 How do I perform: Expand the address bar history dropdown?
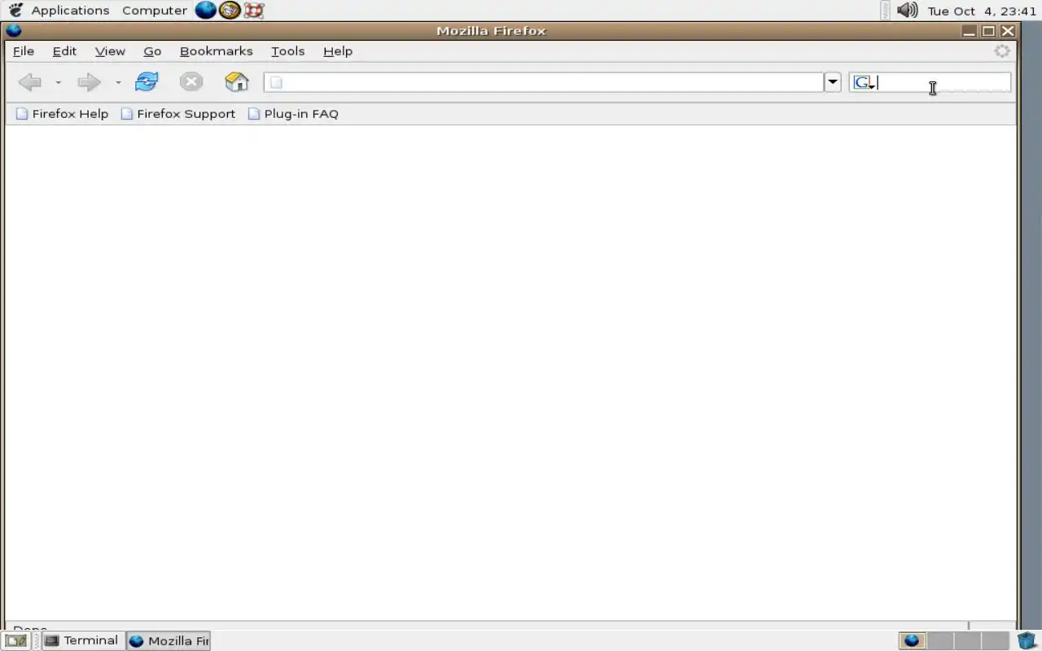coord(832,82)
